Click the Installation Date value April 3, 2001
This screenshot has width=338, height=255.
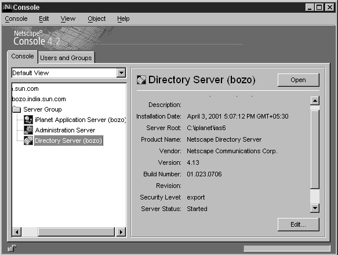point(238,116)
